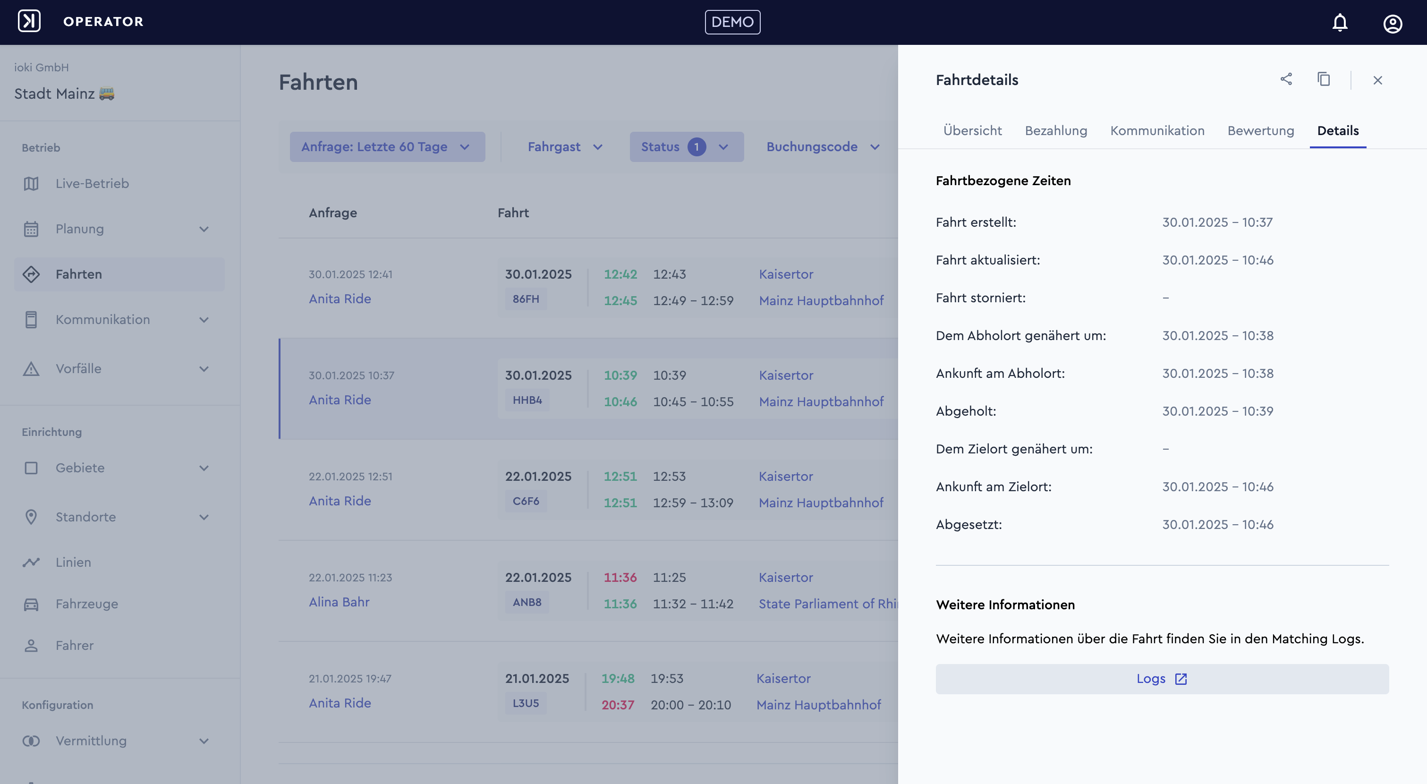Screen dimensions: 1427x784
Task: Open the Buchungscode filter dropdown
Action: pos(823,147)
